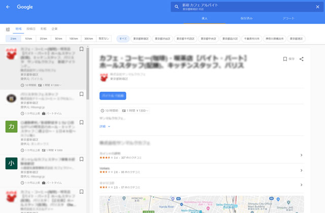Select the 10 km distance chip
The width and height of the screenshot is (325, 213).
coord(28,39)
